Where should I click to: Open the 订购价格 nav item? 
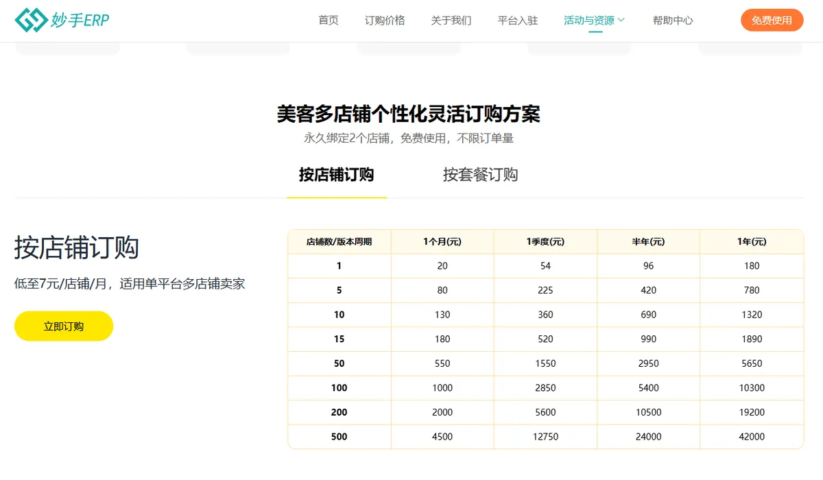[x=385, y=21]
